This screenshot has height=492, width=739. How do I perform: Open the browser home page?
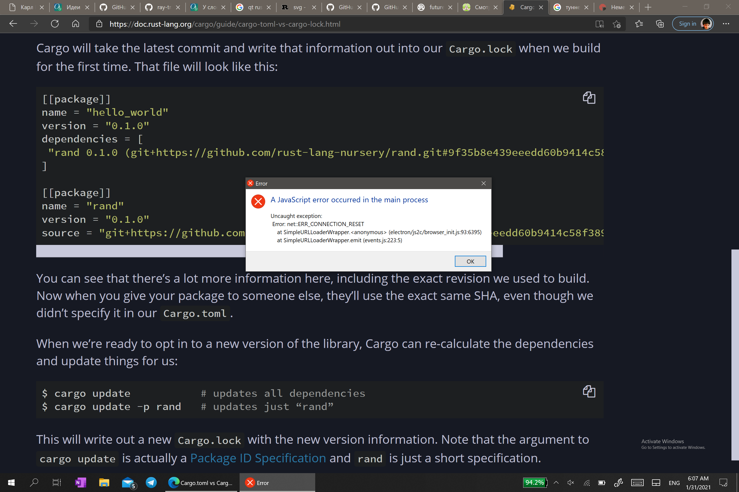(x=76, y=24)
